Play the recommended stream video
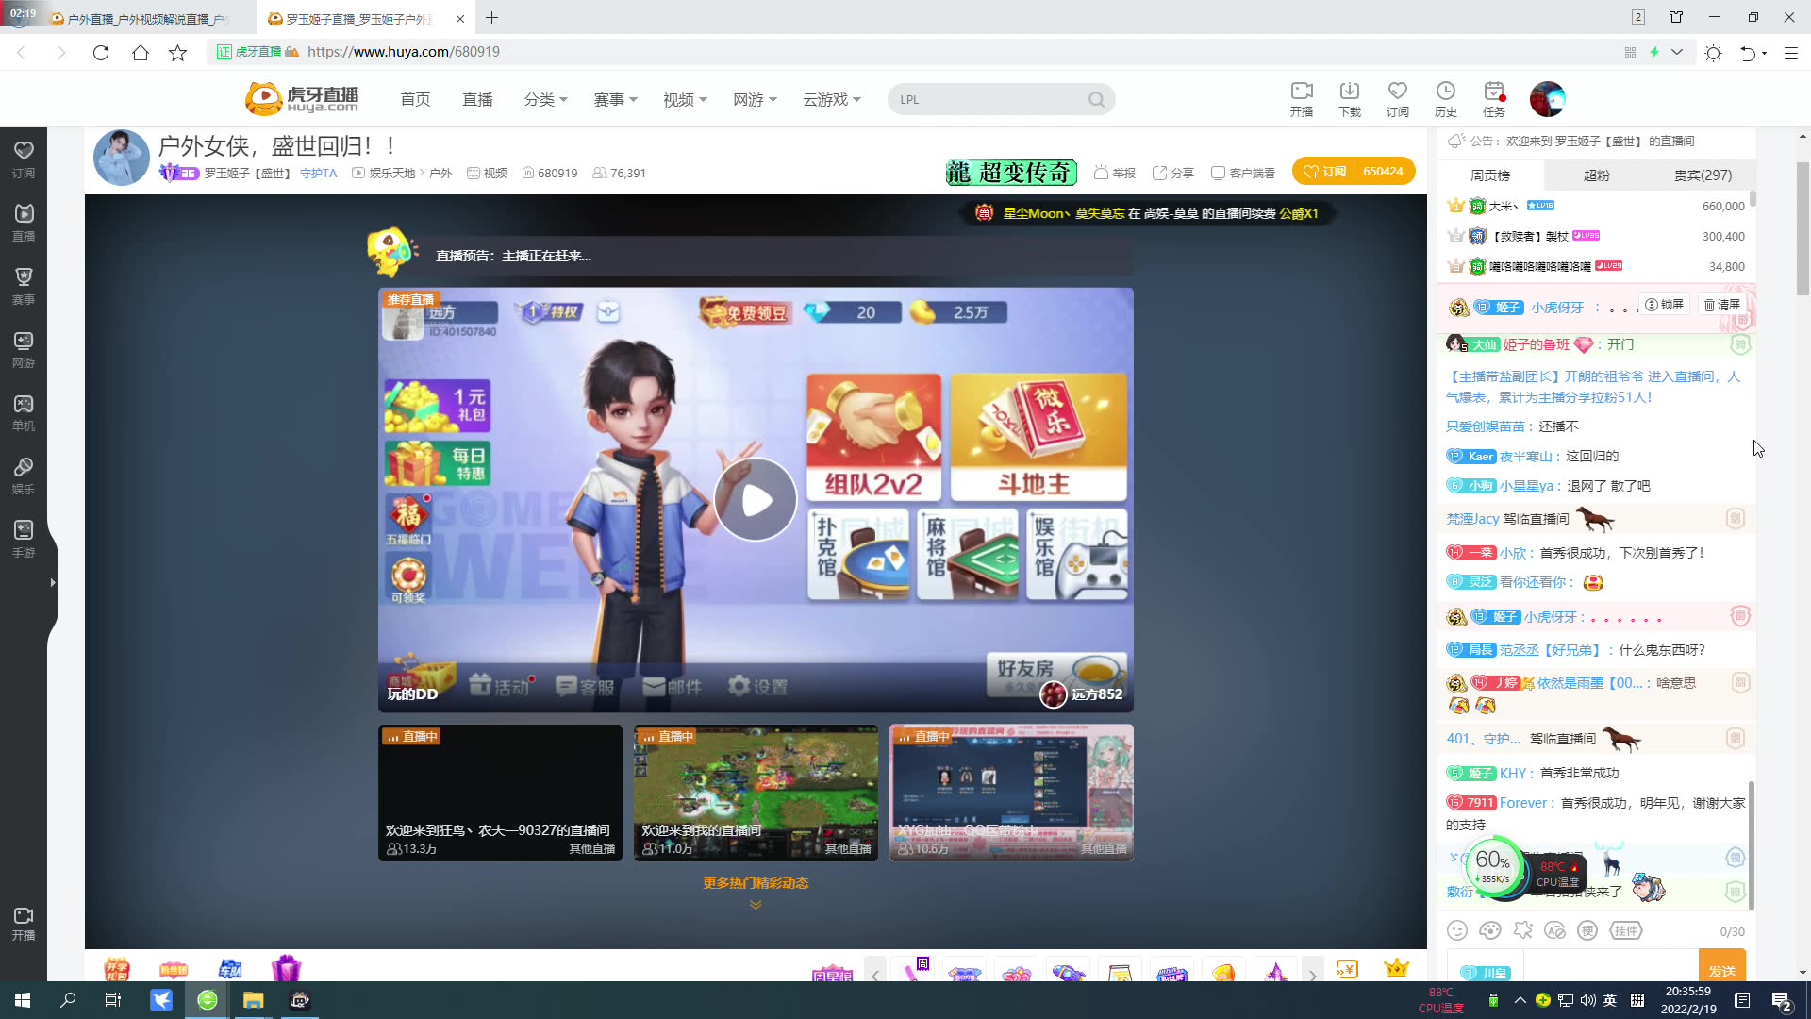Screen dimensions: 1811x1019 tap(756, 499)
